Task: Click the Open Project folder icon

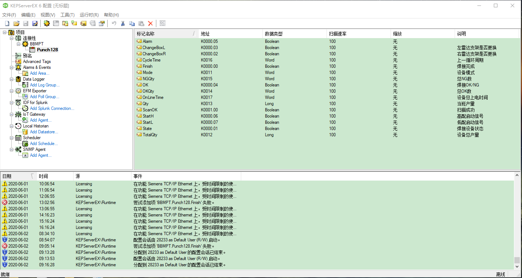Action: [x=16, y=23]
